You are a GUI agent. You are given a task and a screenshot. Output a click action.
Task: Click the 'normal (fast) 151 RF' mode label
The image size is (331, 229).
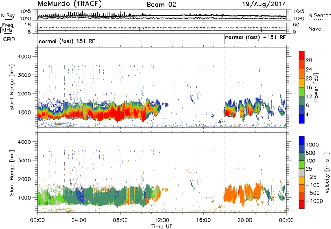tap(67, 41)
